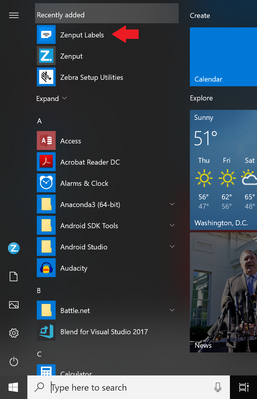Expand the Android Studio folder chevron
257x399 pixels.
click(x=172, y=246)
